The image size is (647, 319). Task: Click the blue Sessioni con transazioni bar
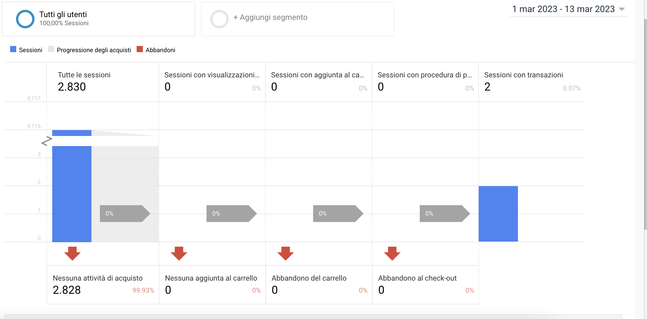tap(498, 213)
